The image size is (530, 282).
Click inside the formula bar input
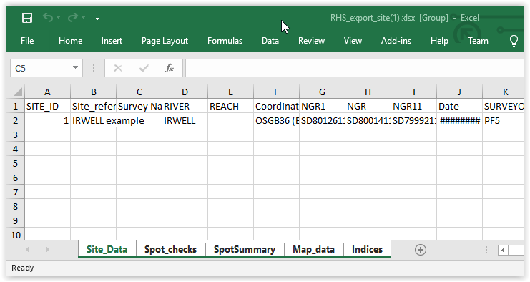[355, 68]
